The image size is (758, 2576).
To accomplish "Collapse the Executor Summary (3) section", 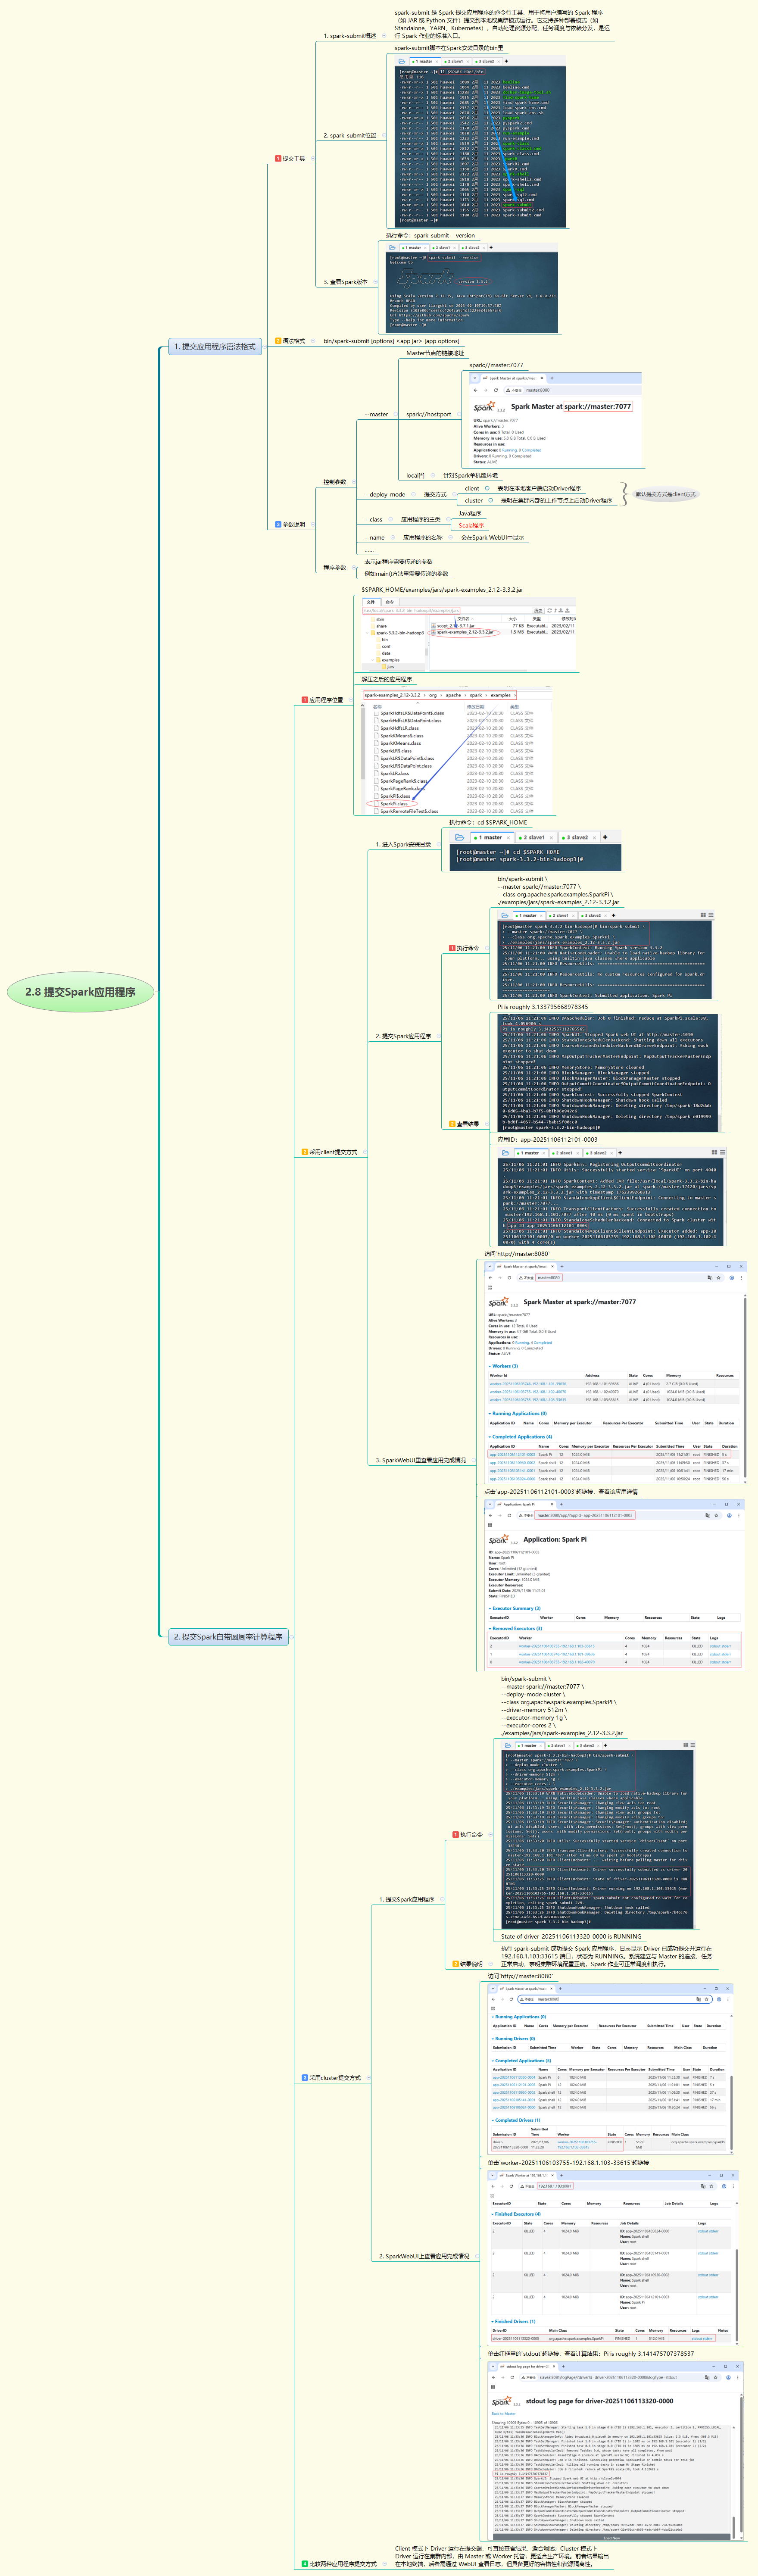I will [514, 1609].
